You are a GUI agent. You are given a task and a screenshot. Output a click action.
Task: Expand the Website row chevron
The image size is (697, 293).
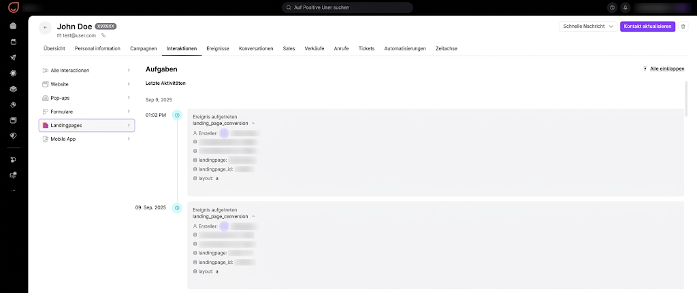(129, 84)
